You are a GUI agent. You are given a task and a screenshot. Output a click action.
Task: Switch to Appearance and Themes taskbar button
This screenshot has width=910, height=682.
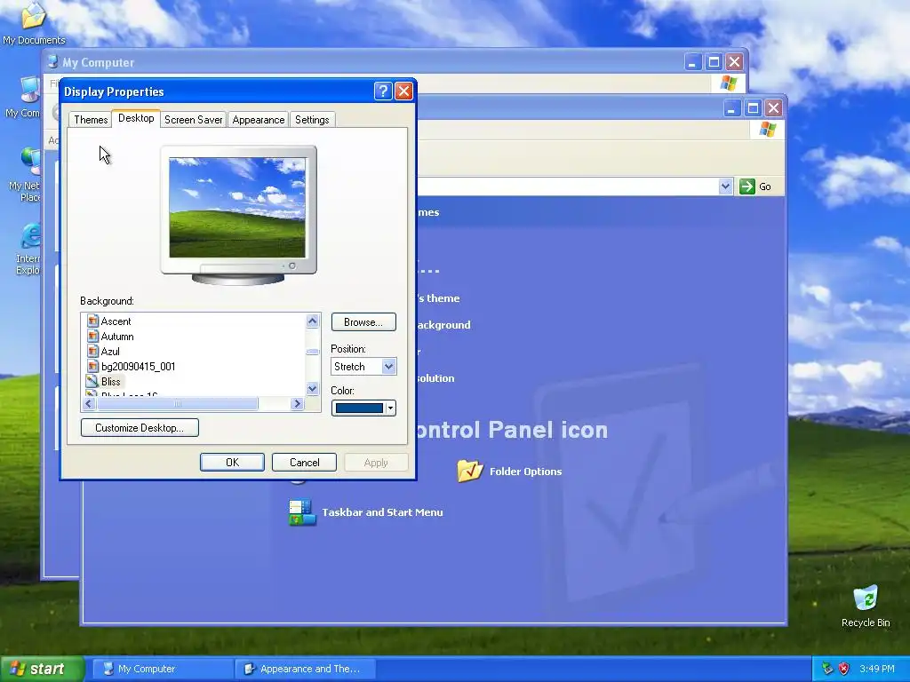pos(306,669)
